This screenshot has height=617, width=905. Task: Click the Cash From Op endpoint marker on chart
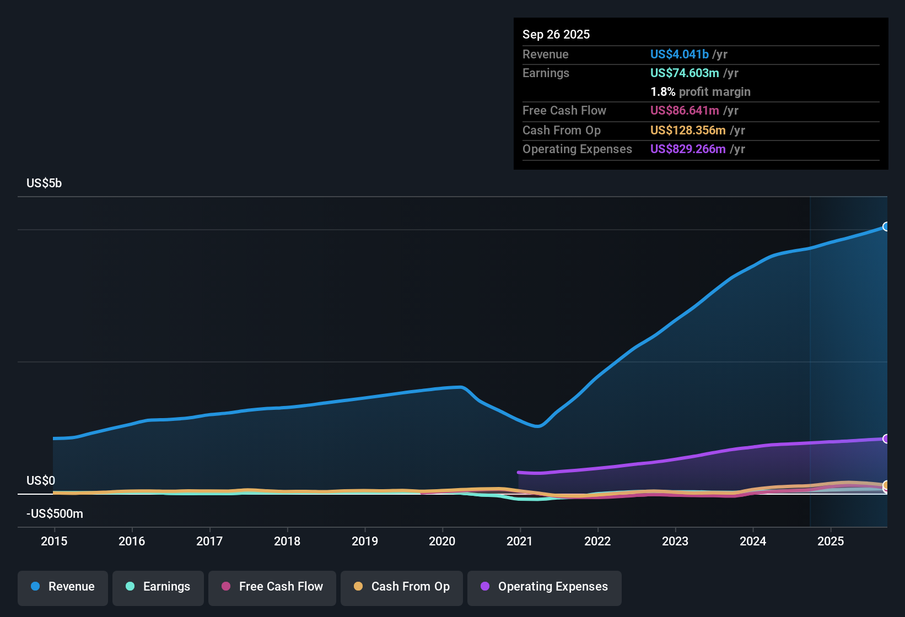[886, 486]
